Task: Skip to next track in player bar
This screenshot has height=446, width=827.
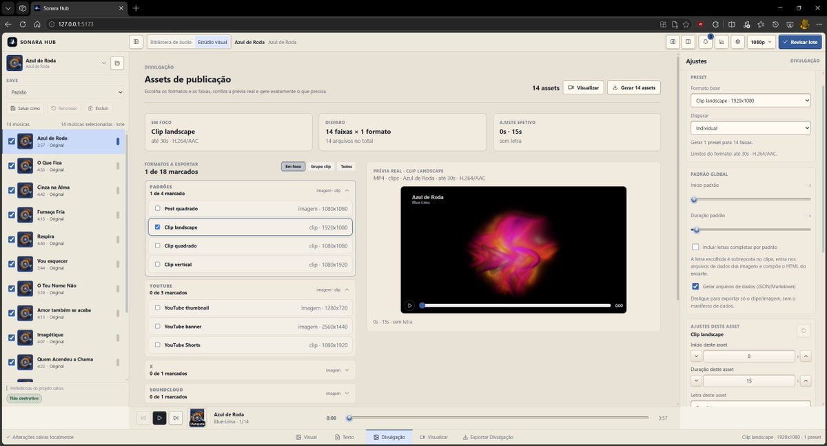Action: tap(176, 418)
